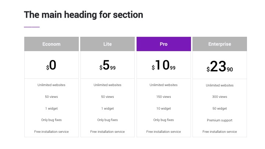265x149 pixels.
Task: Click "50 widget" in Enterprise column
Action: (220, 109)
